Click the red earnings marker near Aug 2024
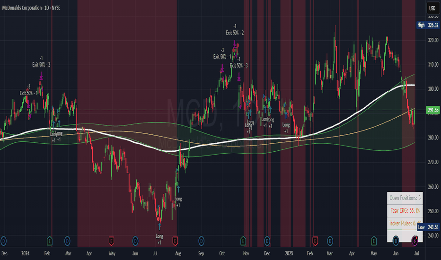The image size is (441, 260). point(175,241)
